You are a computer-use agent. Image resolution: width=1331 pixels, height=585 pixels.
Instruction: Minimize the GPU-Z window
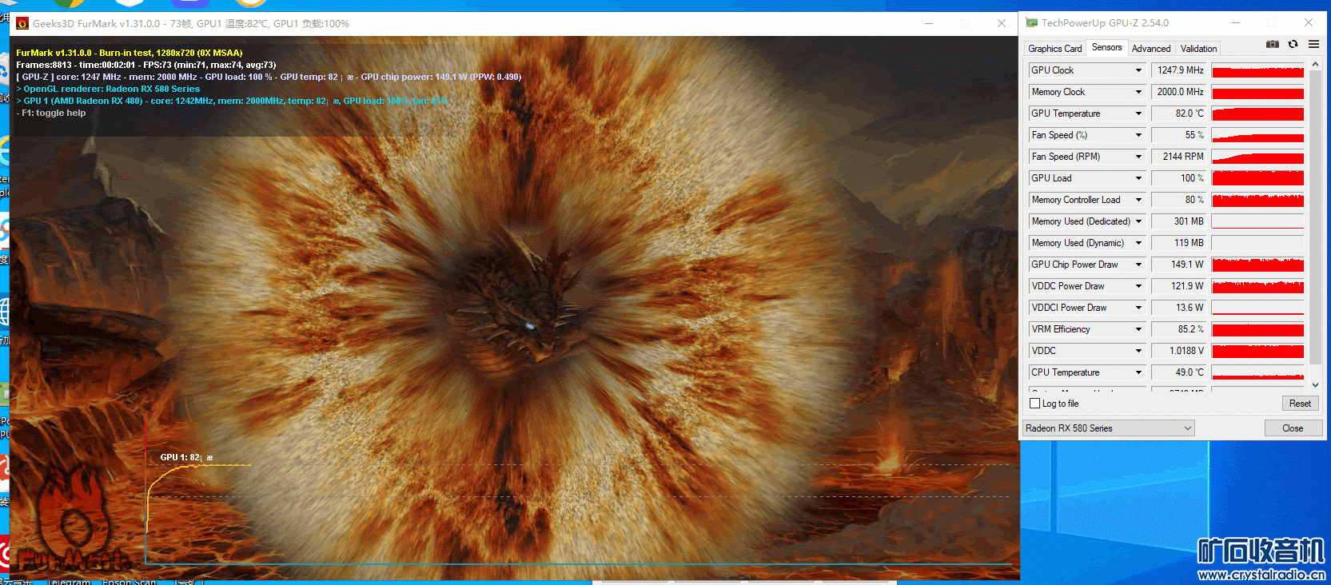click(x=1236, y=23)
